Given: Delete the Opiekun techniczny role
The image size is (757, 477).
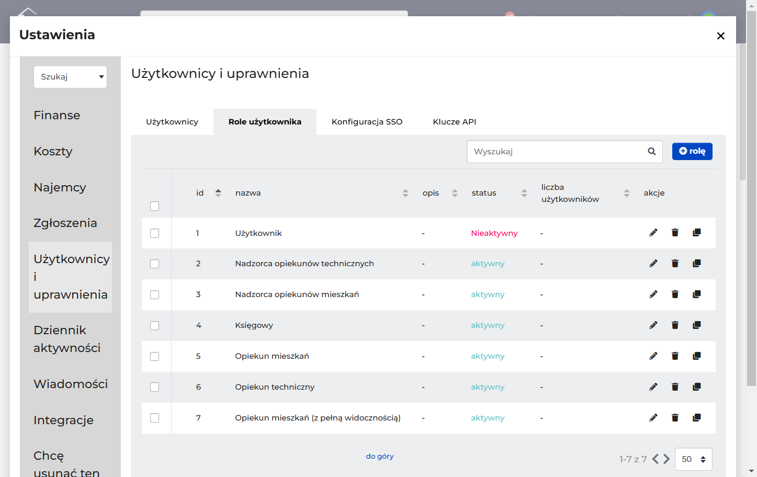Looking at the screenshot, I should (x=675, y=387).
